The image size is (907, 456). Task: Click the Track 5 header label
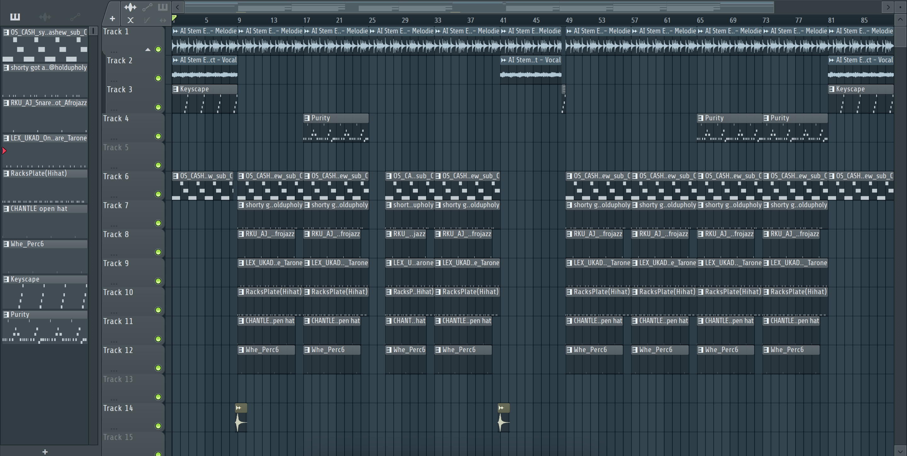click(116, 148)
